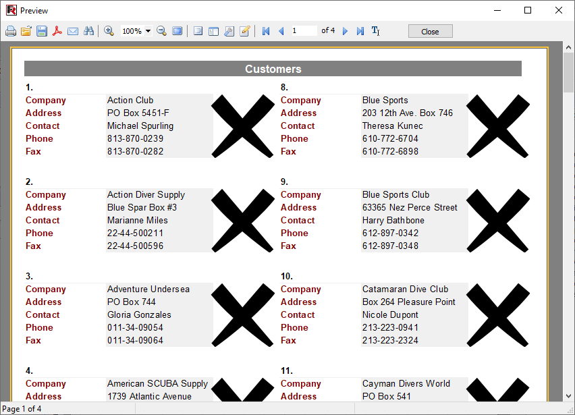This screenshot has width=575, height=415.
Task: Click the vertical scrollbar up arrow
Action: pyautogui.click(x=568, y=47)
